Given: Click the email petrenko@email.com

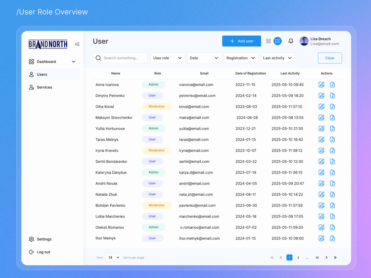Looking at the screenshot, I should coord(197,96).
